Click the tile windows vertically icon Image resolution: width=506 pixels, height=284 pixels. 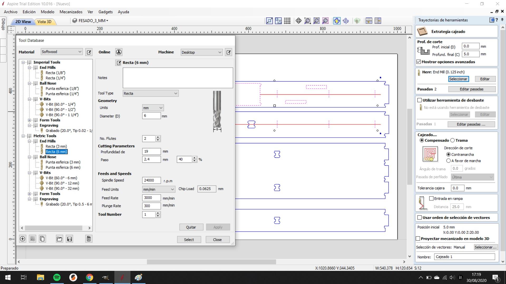click(x=378, y=21)
